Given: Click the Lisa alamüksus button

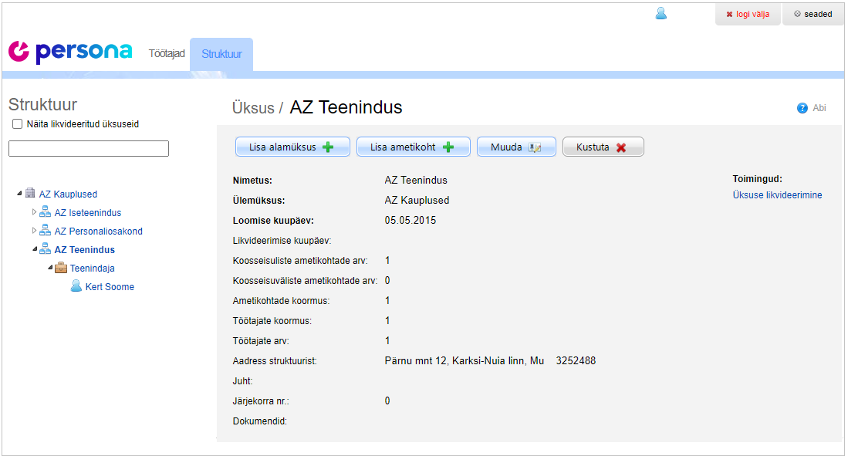Looking at the screenshot, I should (292, 147).
